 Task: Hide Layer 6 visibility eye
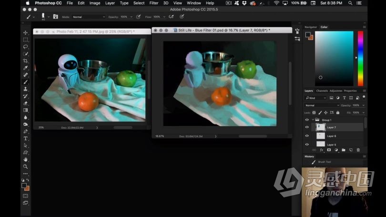(x=307, y=136)
